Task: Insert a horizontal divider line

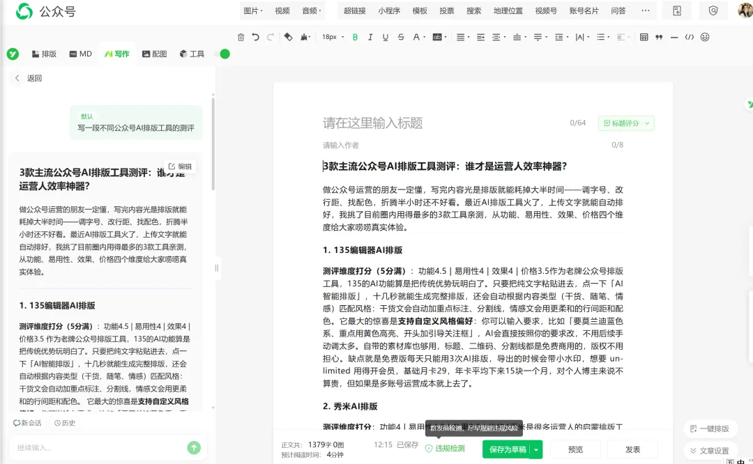Action: click(674, 37)
